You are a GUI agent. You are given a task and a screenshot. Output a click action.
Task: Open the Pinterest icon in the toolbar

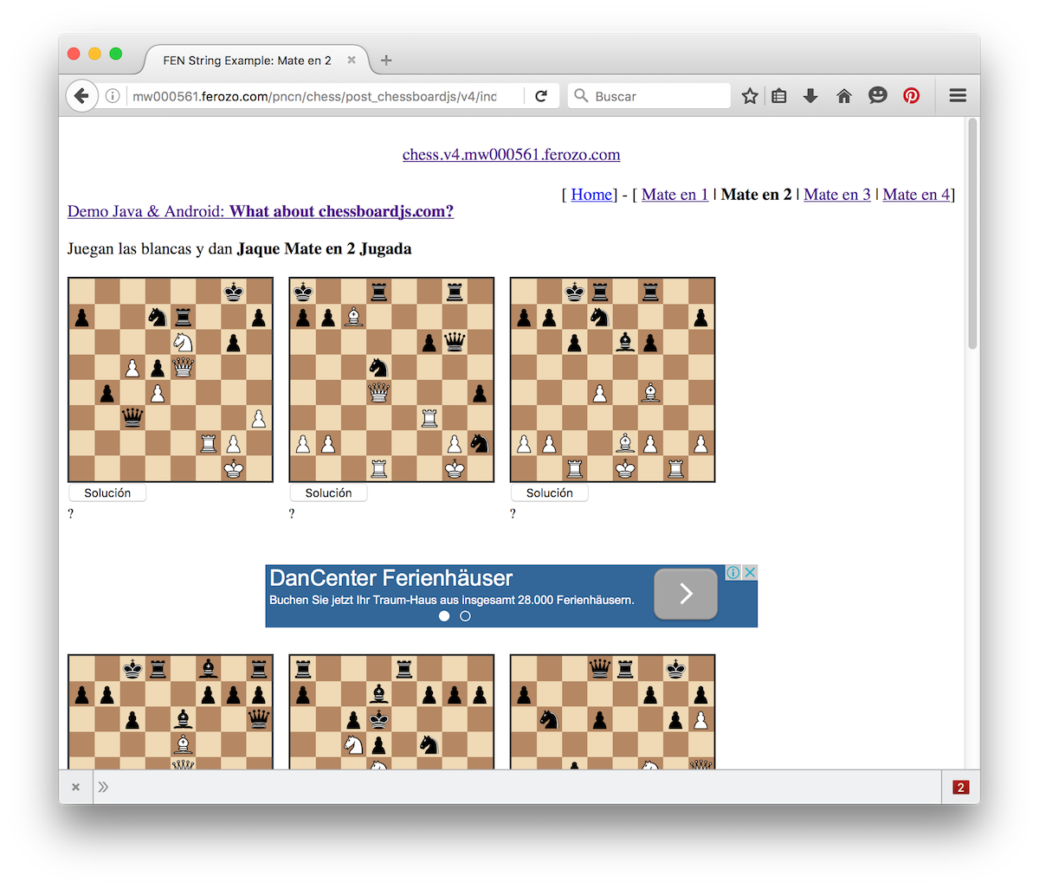pos(911,95)
